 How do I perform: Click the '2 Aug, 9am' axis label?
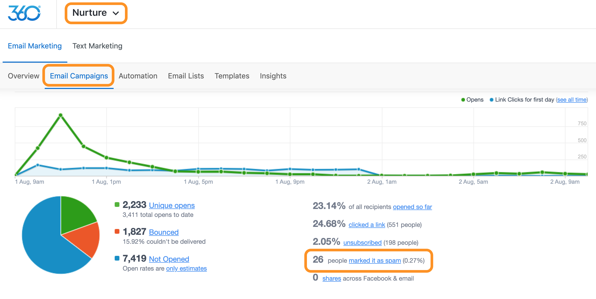565,182
